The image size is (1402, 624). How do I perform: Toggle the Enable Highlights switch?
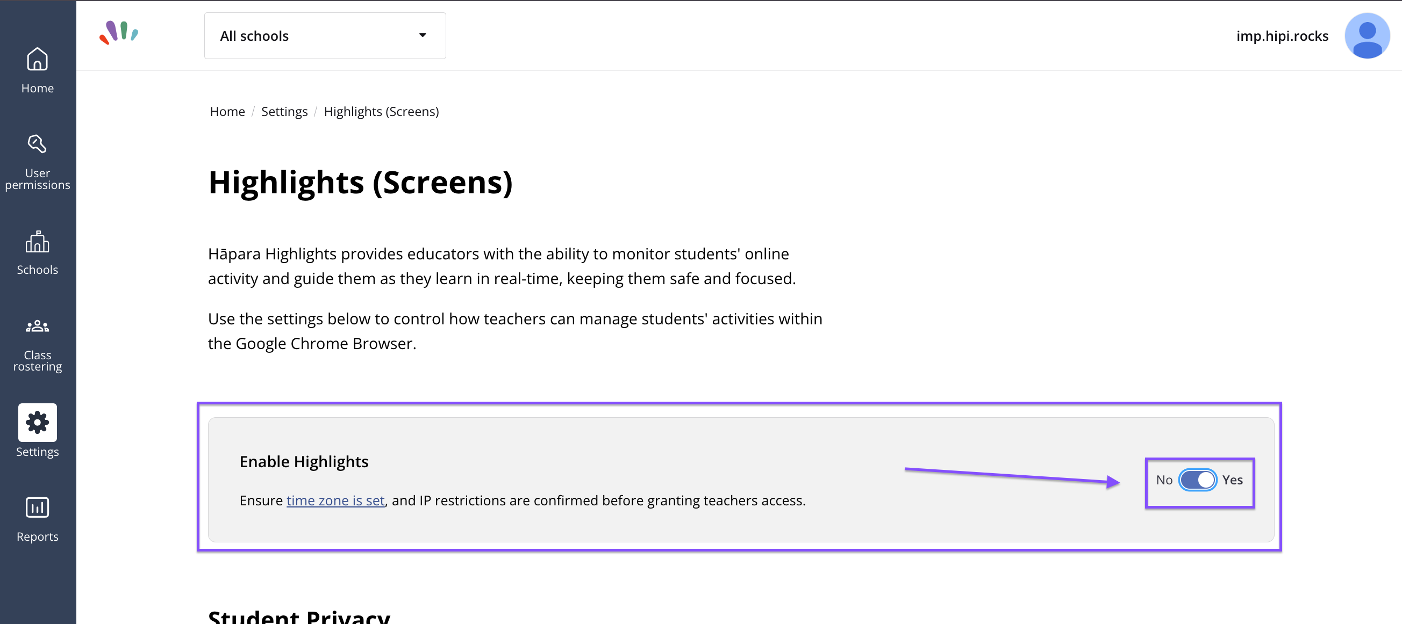pyautogui.click(x=1197, y=480)
